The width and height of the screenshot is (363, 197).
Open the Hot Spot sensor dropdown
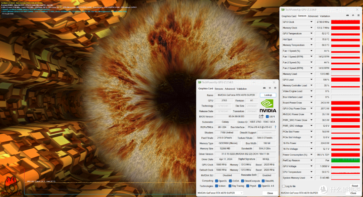pyautogui.click(x=311, y=39)
